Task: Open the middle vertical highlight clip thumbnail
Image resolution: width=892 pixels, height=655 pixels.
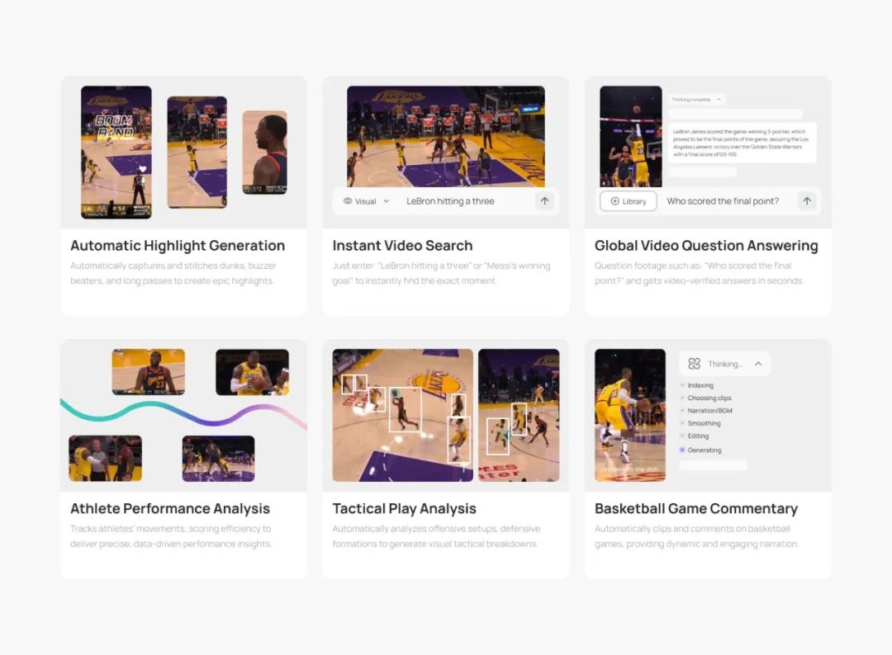Action: pyautogui.click(x=197, y=153)
